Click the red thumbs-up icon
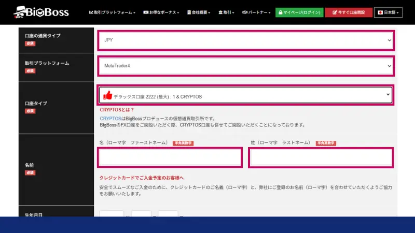415x233 pixels. [x=108, y=95]
